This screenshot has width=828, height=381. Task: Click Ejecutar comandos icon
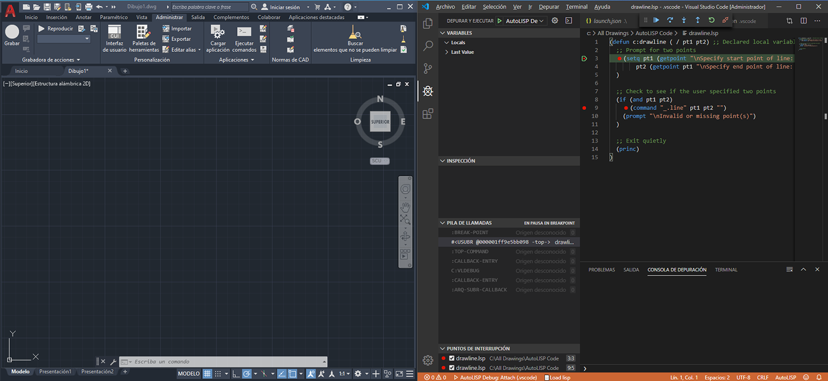(244, 31)
